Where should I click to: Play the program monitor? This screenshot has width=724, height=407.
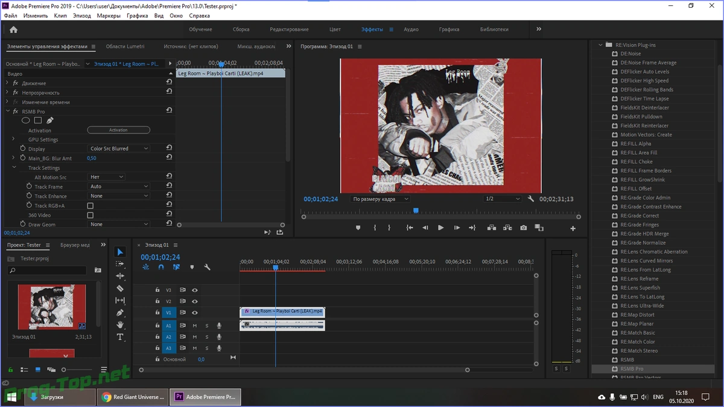tap(440, 228)
